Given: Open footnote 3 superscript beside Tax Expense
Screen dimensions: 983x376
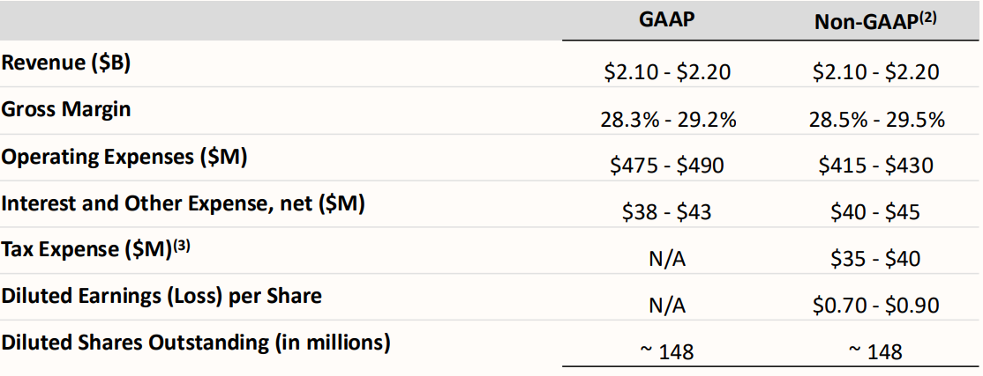Looking at the screenshot, I should click(x=179, y=246).
